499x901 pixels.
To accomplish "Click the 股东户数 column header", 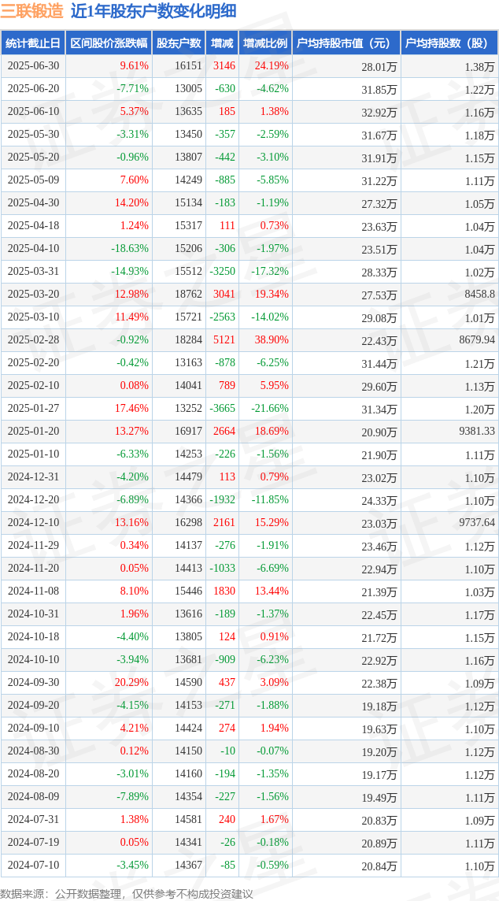I will [x=179, y=43].
